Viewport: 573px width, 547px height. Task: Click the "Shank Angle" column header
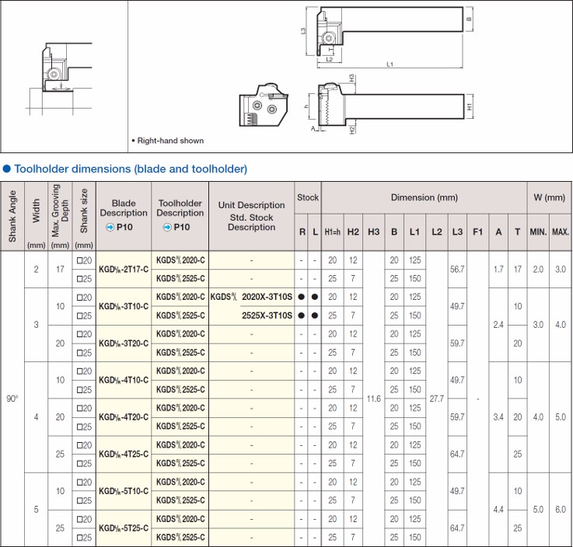12,216
